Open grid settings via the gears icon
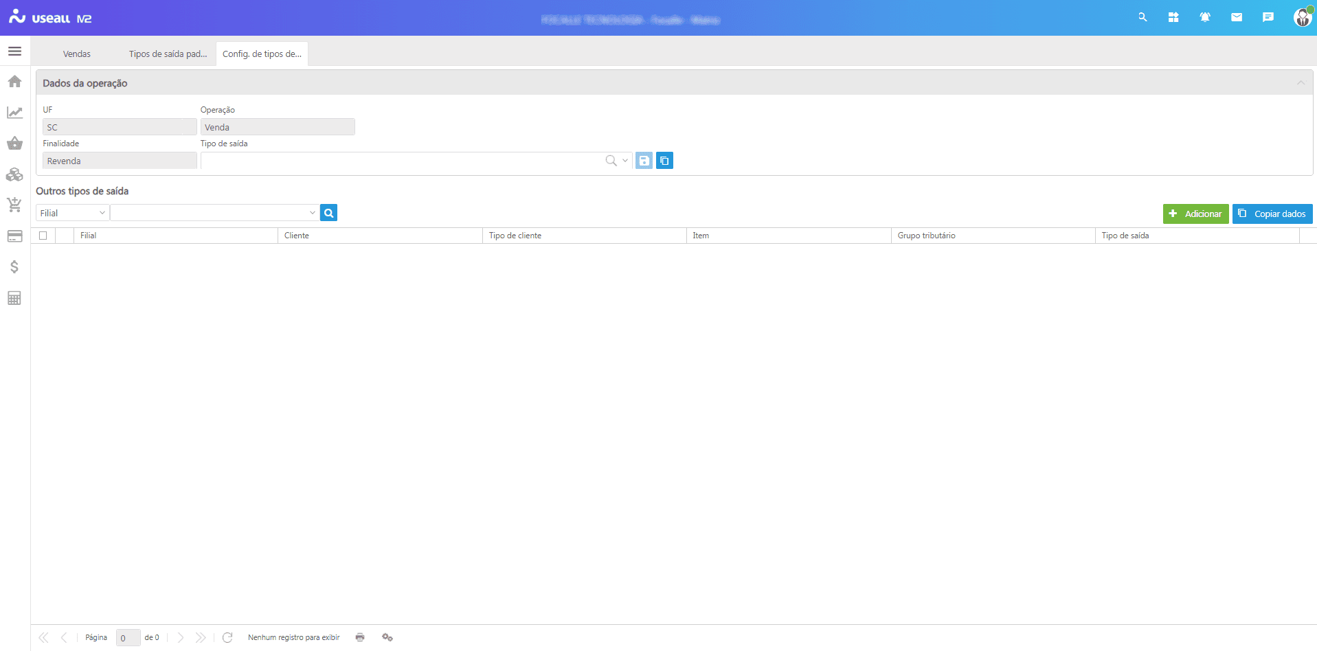 pyautogui.click(x=387, y=637)
